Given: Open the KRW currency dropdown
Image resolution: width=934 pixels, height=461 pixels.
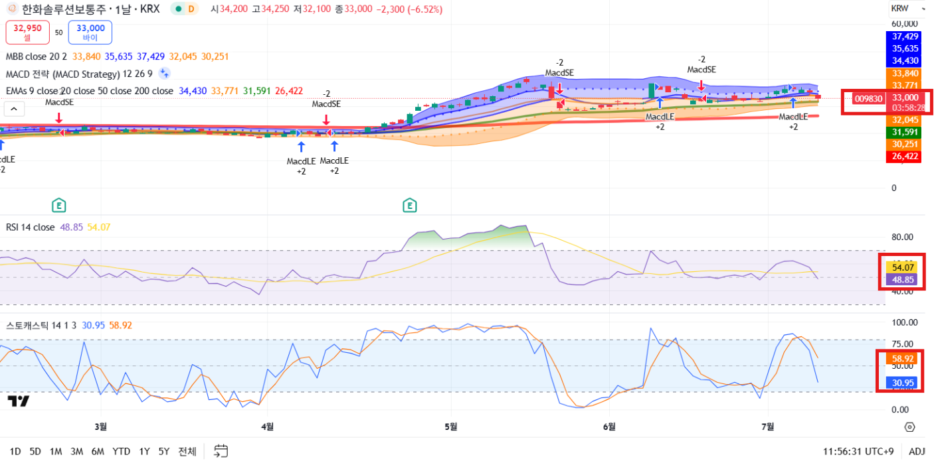Looking at the screenshot, I should coord(909,9).
